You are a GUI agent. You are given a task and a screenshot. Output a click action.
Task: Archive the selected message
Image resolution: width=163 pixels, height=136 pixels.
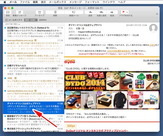point(39,12)
